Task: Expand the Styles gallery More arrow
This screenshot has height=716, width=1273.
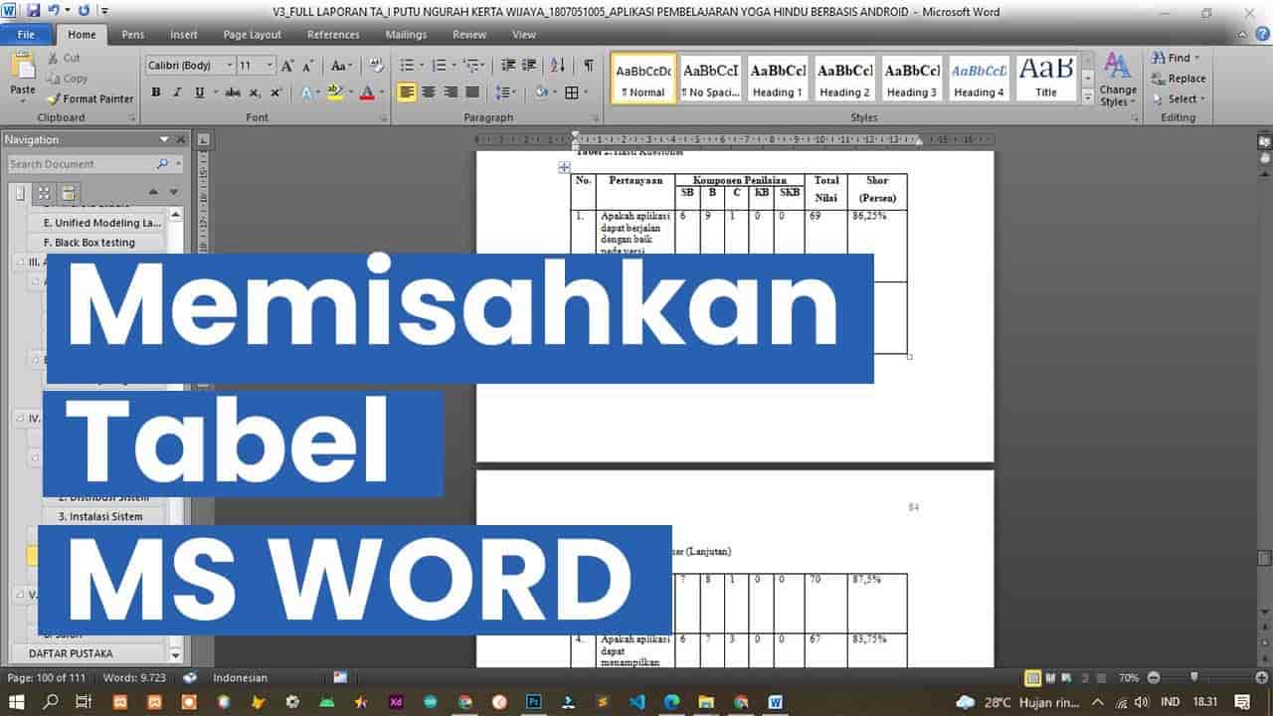Action: (x=1087, y=95)
